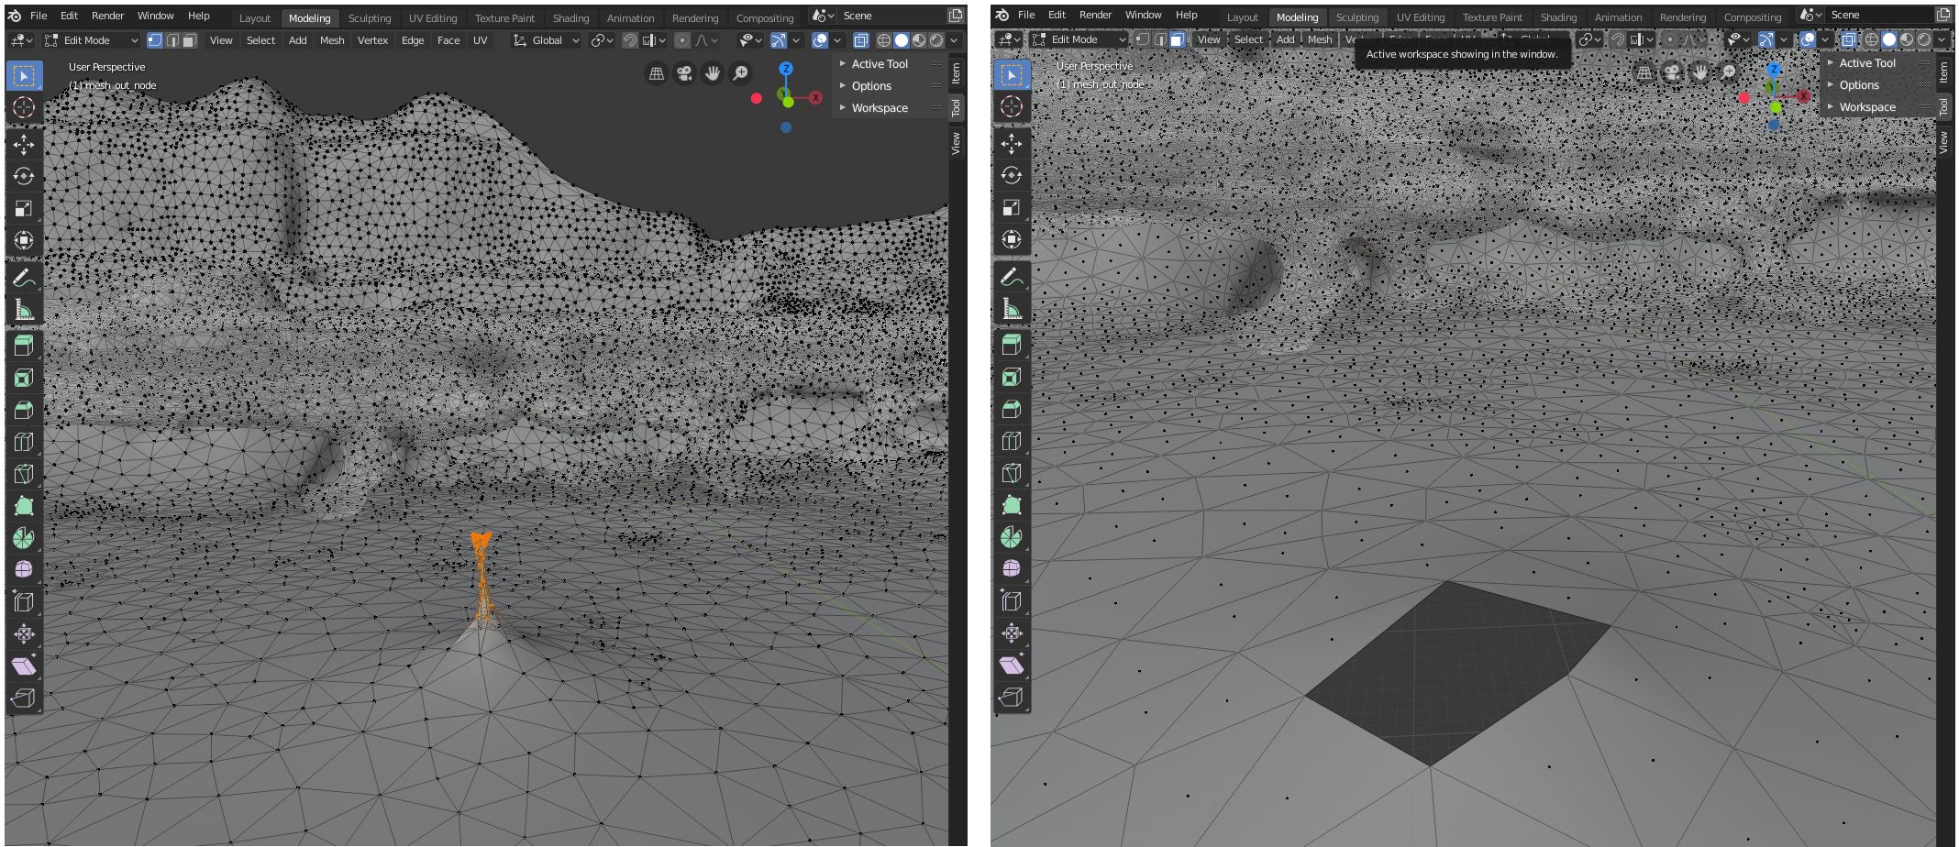Select the Cursor tool in left window
Image resolution: width=1959 pixels, height=847 pixels.
[x=24, y=107]
